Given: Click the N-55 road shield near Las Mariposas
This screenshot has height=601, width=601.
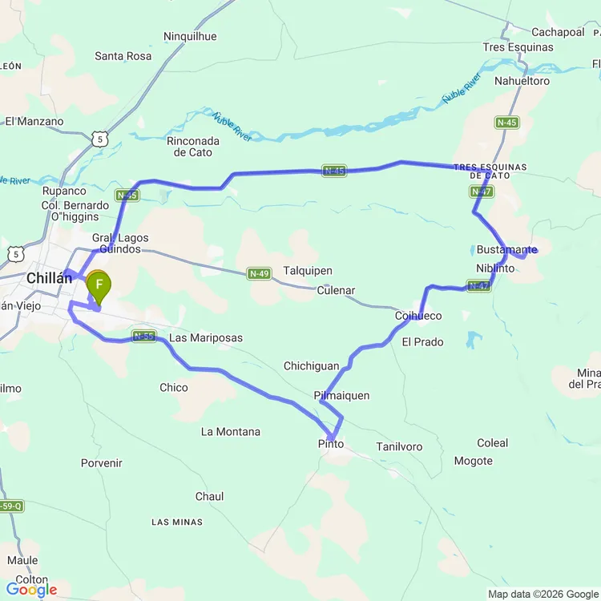Looking at the screenshot, I should coord(143,336).
